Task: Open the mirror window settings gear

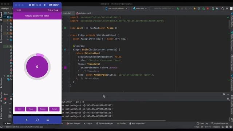Action: pyautogui.click(x=44, y=5)
